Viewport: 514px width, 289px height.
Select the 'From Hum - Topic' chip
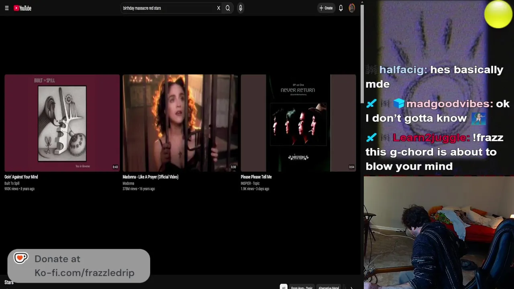click(302, 287)
